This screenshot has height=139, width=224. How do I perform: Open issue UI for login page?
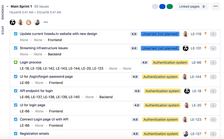(x=32, y=105)
